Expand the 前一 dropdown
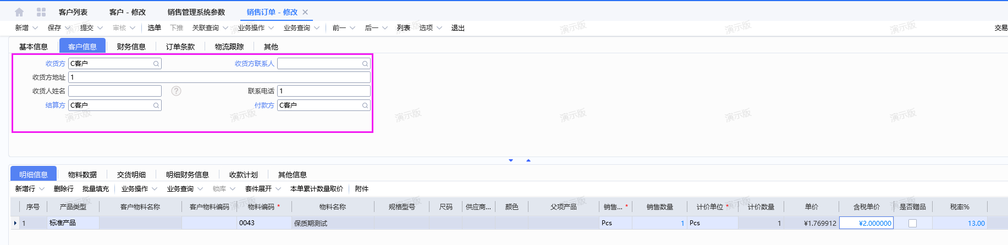Image resolution: width=1008 pixels, height=245 pixels. [x=352, y=28]
